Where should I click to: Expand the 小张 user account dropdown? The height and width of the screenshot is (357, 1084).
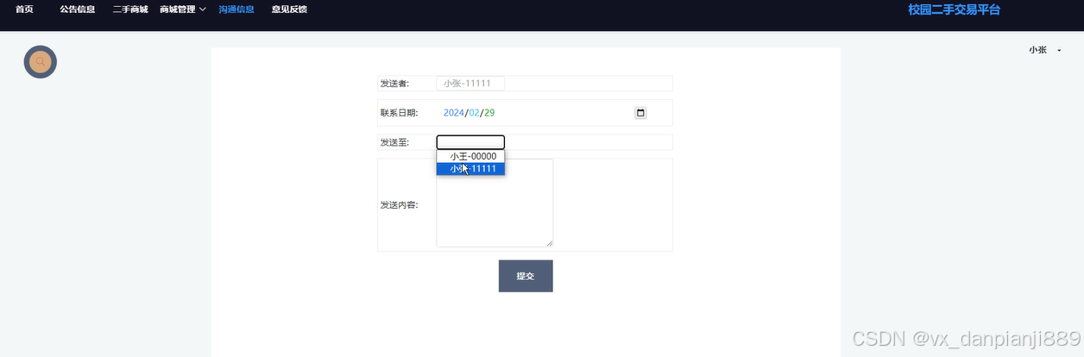1044,50
